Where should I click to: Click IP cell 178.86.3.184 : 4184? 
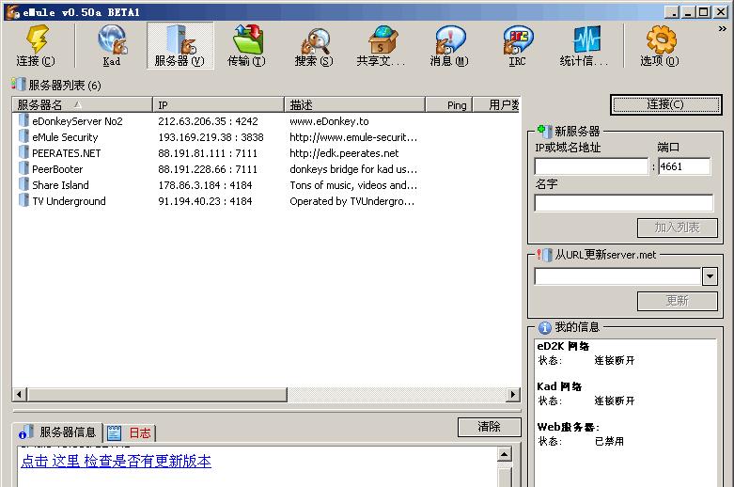[x=205, y=185]
